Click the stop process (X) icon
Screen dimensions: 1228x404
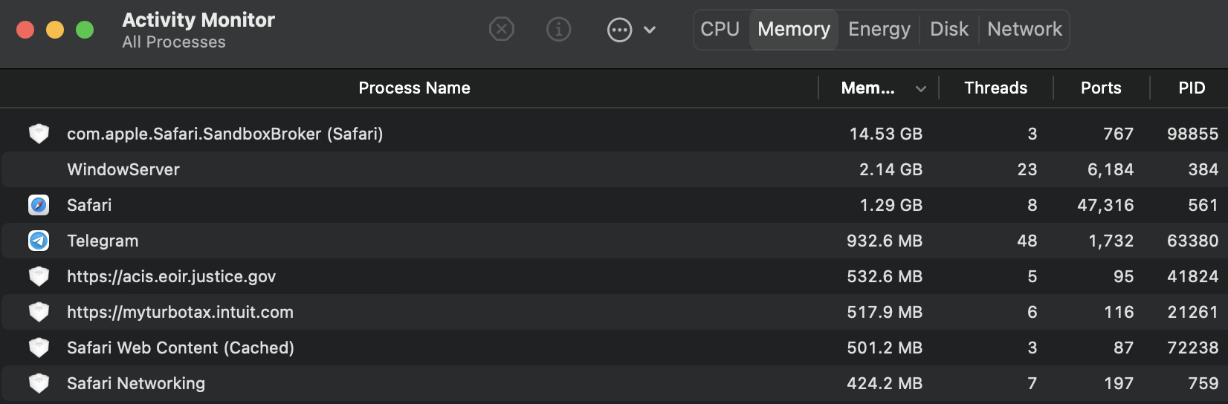tap(502, 30)
